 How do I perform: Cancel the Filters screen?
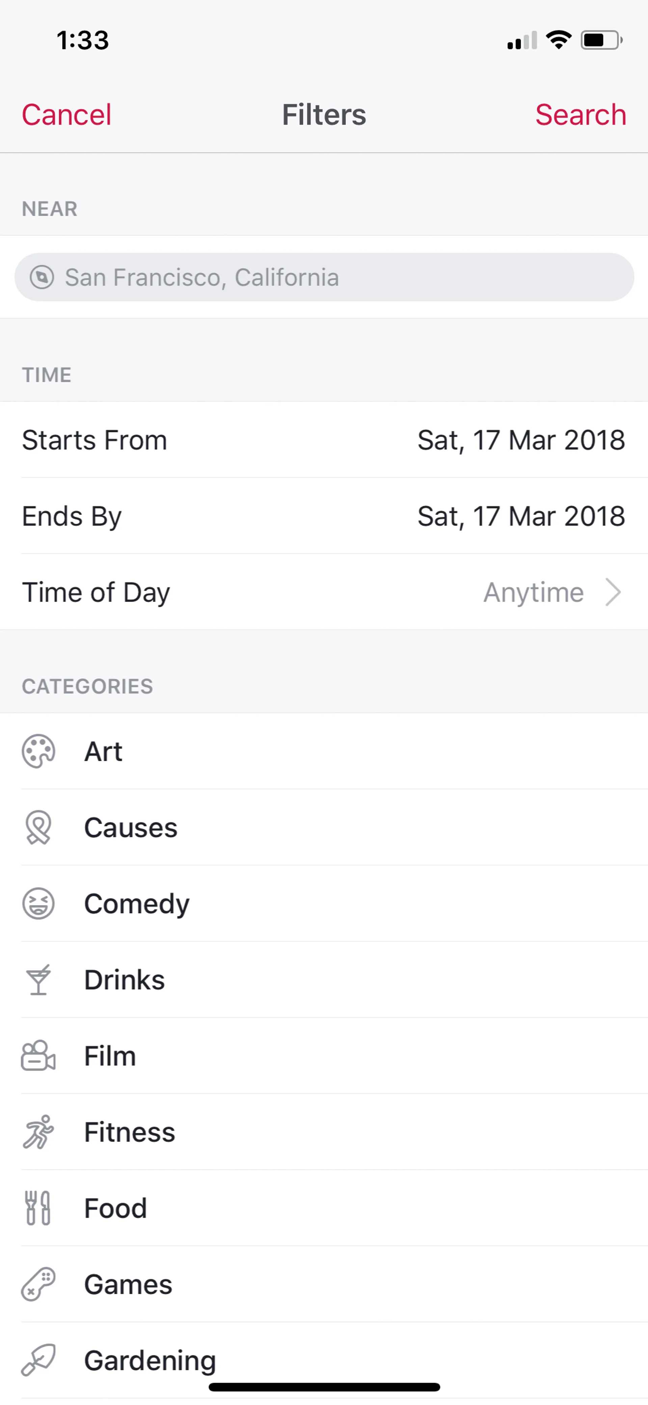coord(66,115)
